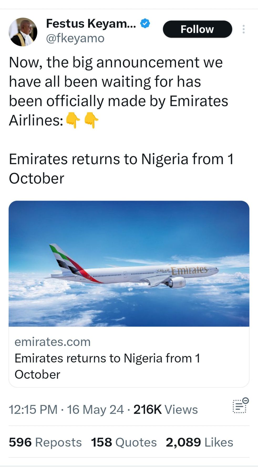Viewport: 258px width, 475px height.
Task: Show the 158 Quotes list
Action: coord(124,442)
